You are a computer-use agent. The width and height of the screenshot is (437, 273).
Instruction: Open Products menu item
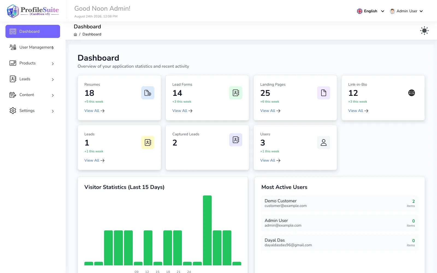coord(33,63)
